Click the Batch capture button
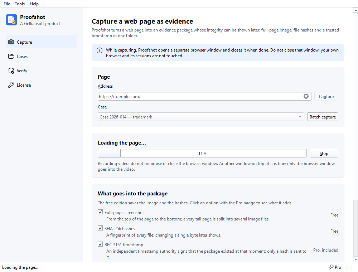Screen dimensions: 358x272 click(x=323, y=117)
